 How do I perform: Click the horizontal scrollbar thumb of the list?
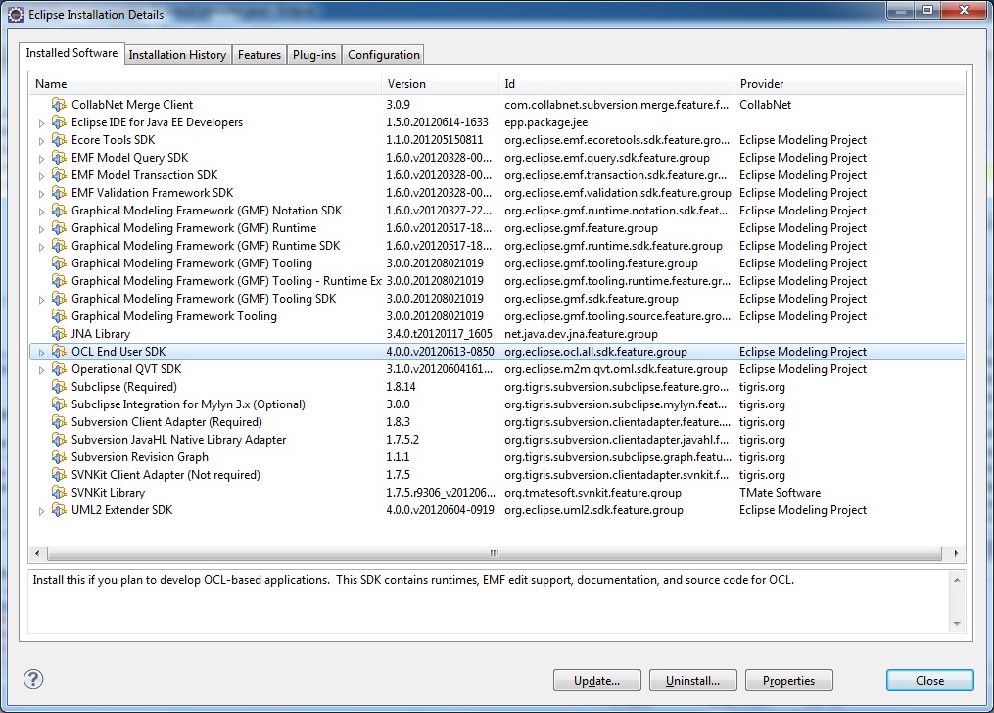[495, 554]
